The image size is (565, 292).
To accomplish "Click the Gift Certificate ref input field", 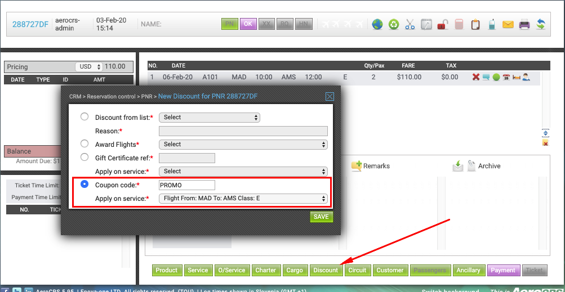I will coord(187,158).
